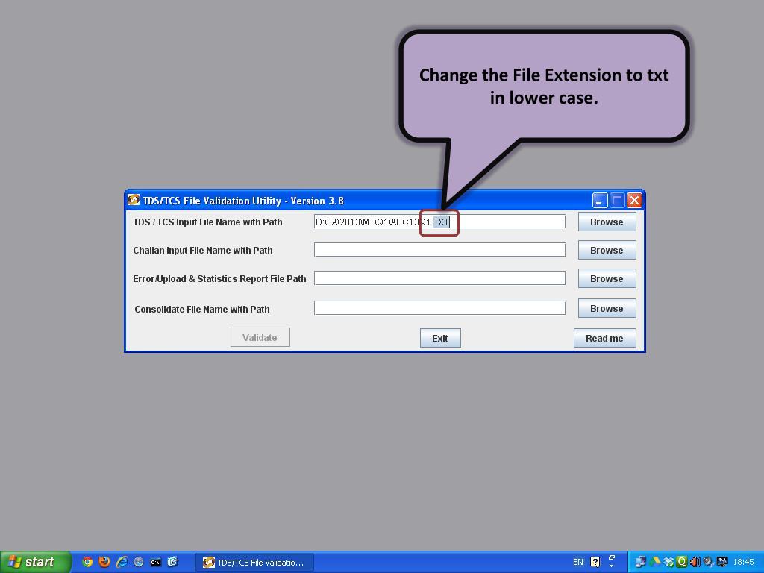Viewport: 764px width, 573px height.
Task: Maximize the File Validation Utility window
Action: pos(617,200)
